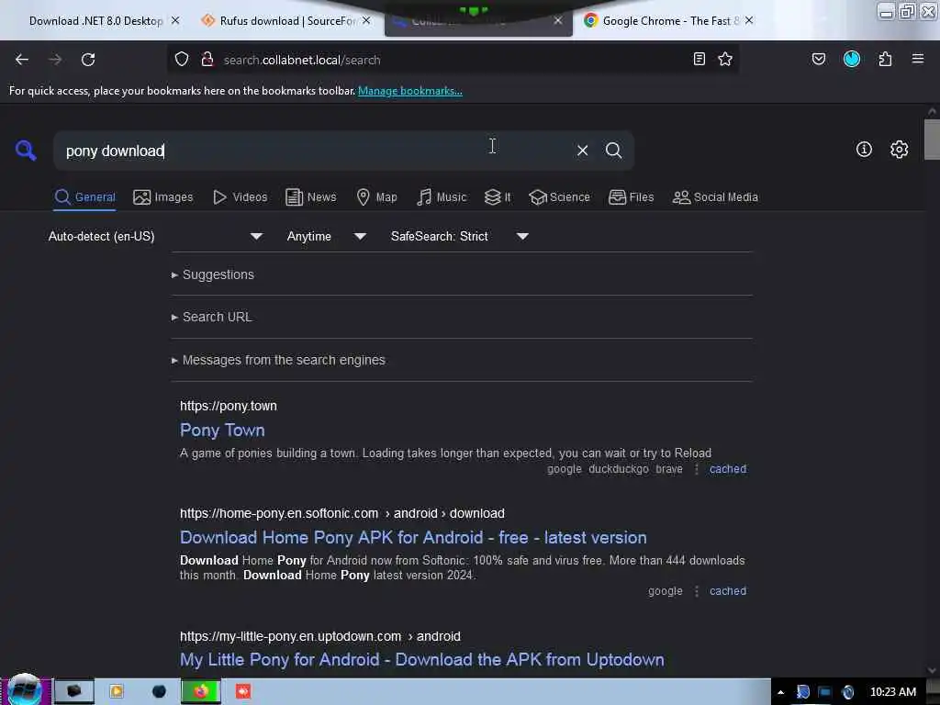Toggle reader view in address bar
Image resolution: width=940 pixels, height=705 pixels.
point(699,60)
